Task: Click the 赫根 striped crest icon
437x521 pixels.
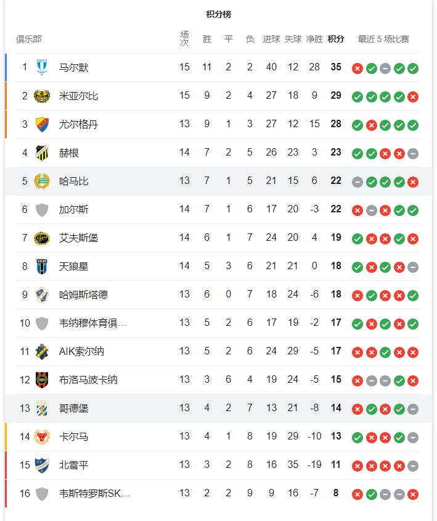Action: [42, 153]
